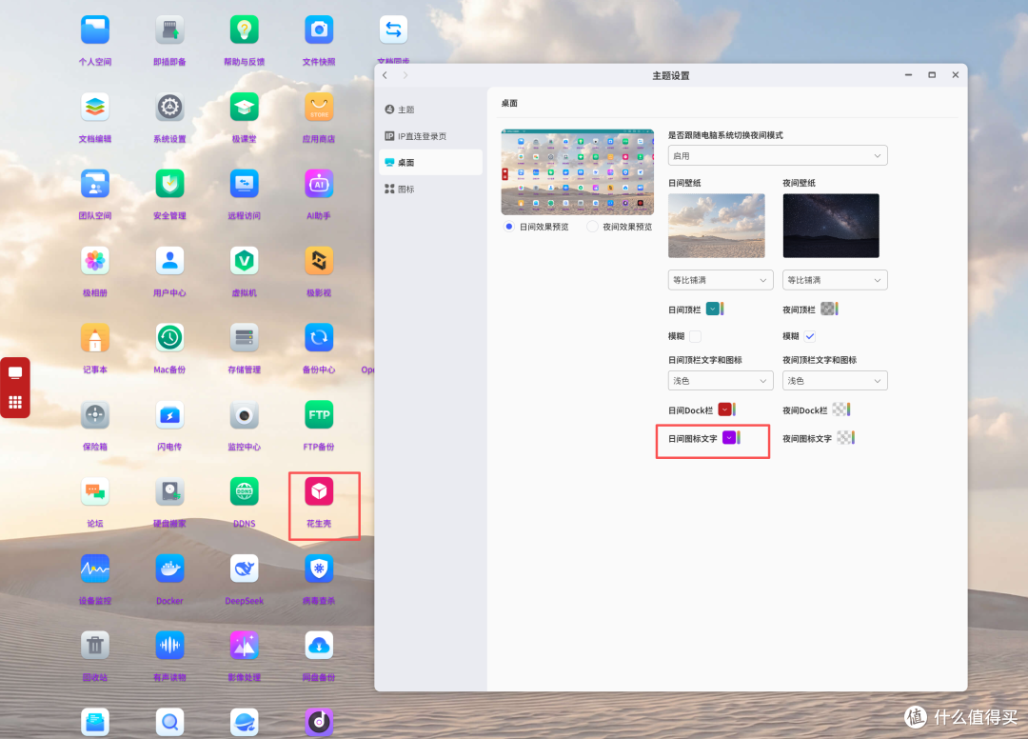The image size is (1028, 739).
Task: Open 病毒查杀 shield app
Action: coord(319,569)
